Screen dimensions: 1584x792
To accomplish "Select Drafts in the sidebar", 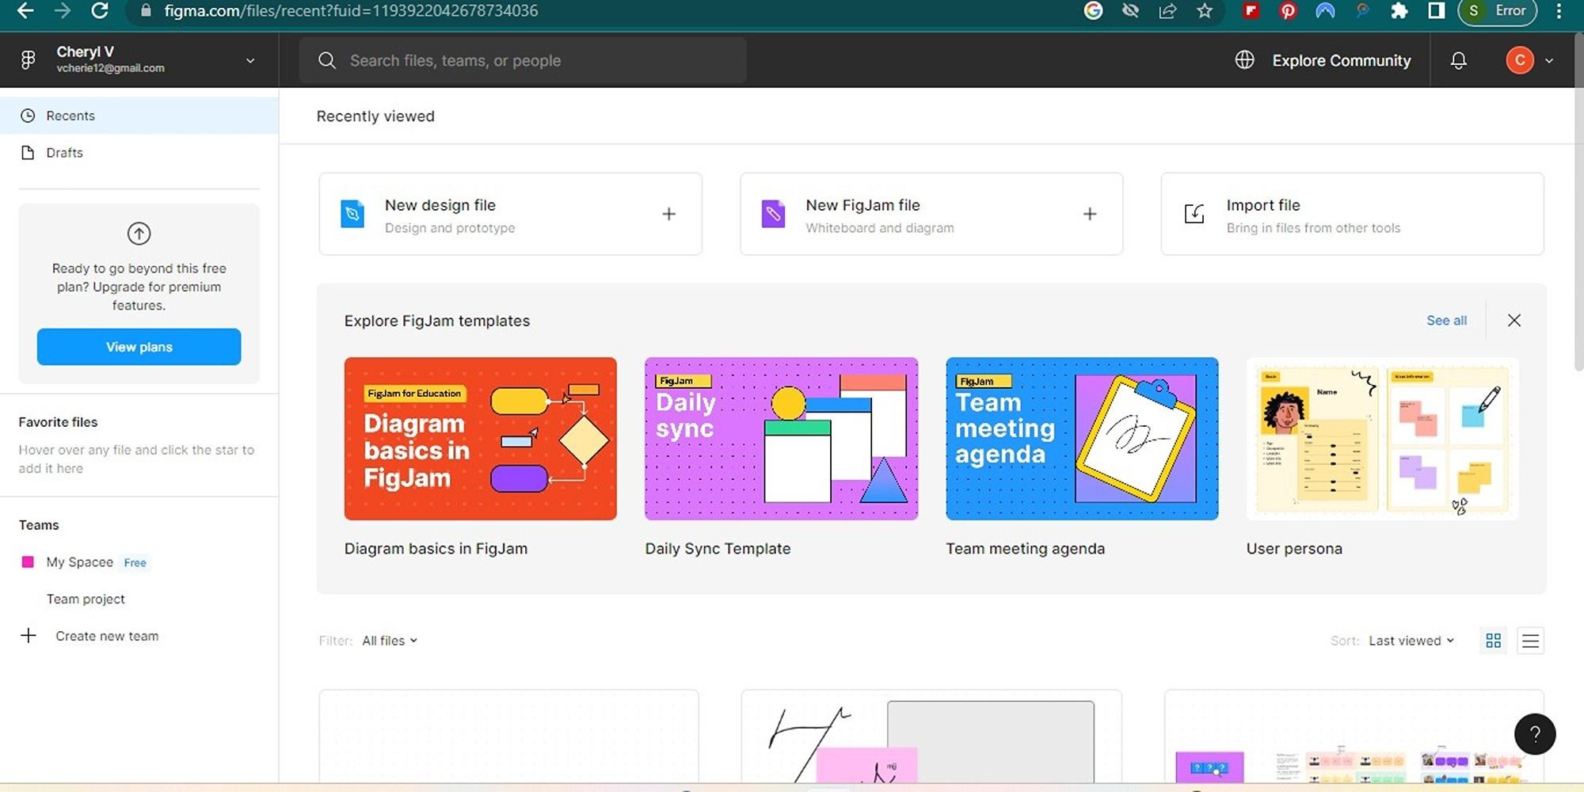I will [139, 153].
